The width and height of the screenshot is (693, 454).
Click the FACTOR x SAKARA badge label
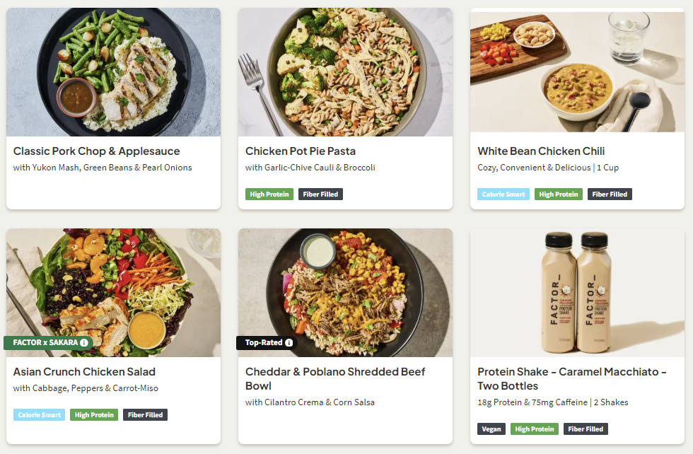45,343
